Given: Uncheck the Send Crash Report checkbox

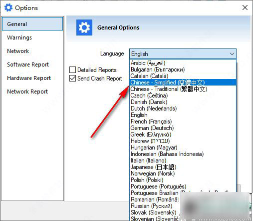Looking at the screenshot, I should pyautogui.click(x=72, y=78).
